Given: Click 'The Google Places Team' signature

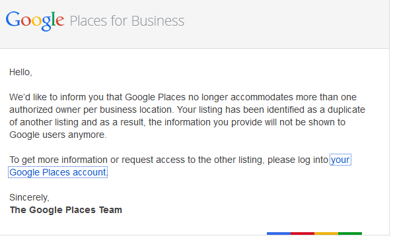Looking at the screenshot, I should click(x=65, y=210).
